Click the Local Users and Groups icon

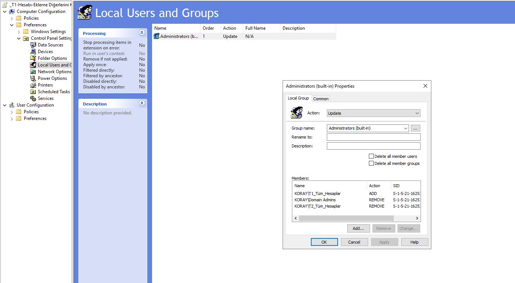click(33, 65)
